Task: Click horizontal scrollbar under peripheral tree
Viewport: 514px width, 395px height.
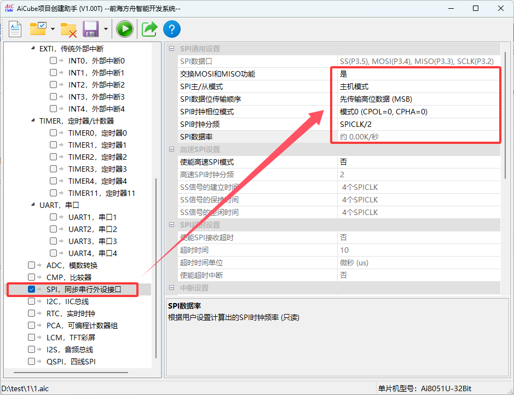Action: click(x=71, y=373)
